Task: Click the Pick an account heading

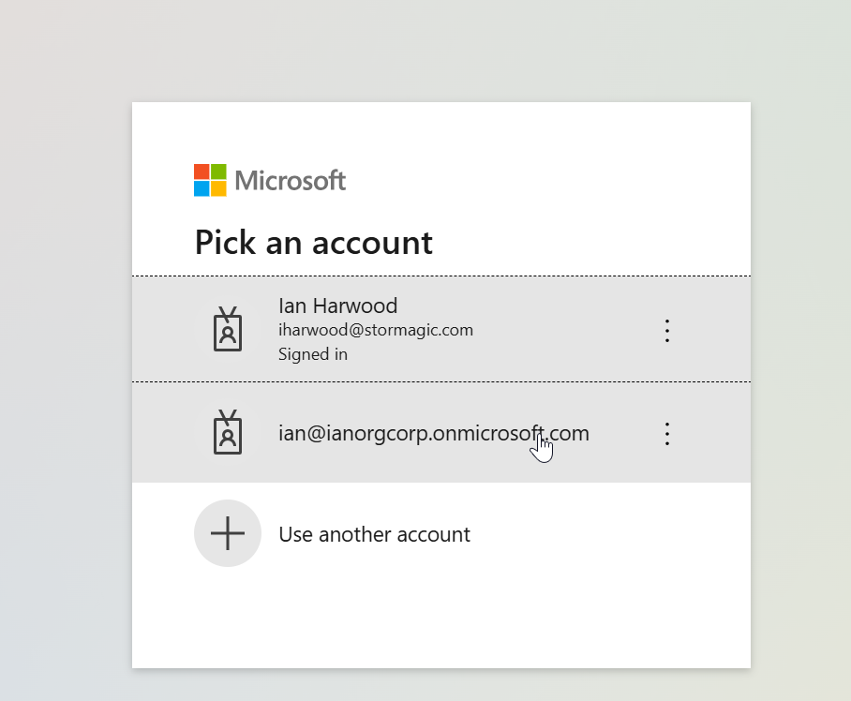Action: [314, 243]
